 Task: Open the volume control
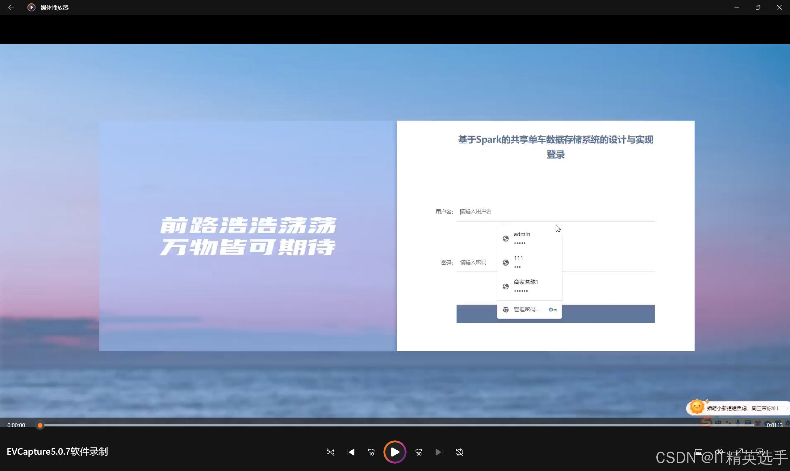pos(719,452)
